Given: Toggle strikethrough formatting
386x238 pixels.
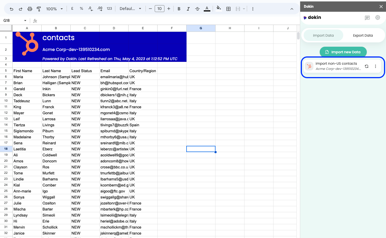Looking at the screenshot, I should pos(197,9).
